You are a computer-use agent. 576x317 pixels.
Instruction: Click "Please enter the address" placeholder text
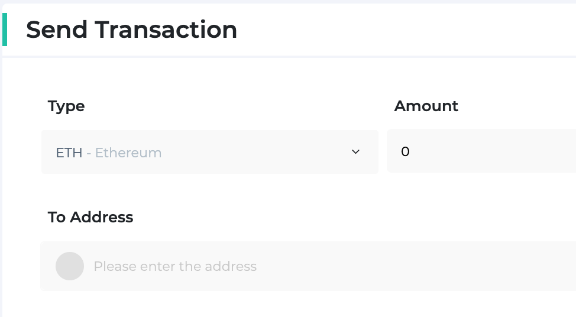pos(175,266)
